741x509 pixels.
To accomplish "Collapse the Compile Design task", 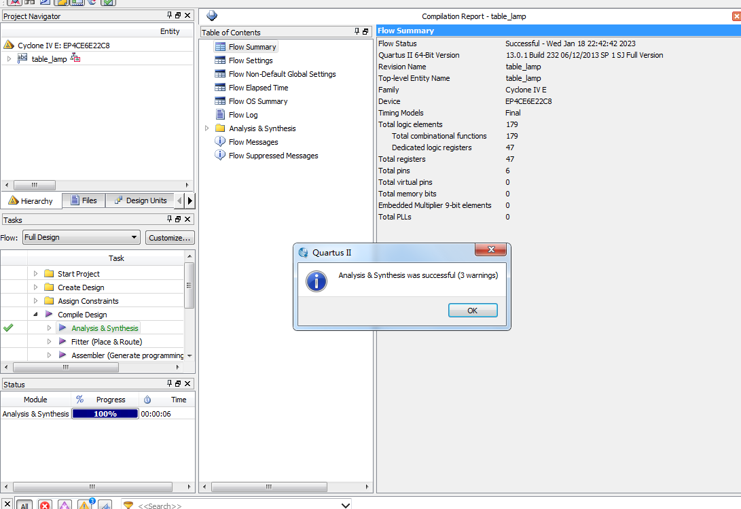I will (35, 314).
